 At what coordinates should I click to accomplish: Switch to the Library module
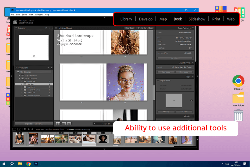click(126, 19)
